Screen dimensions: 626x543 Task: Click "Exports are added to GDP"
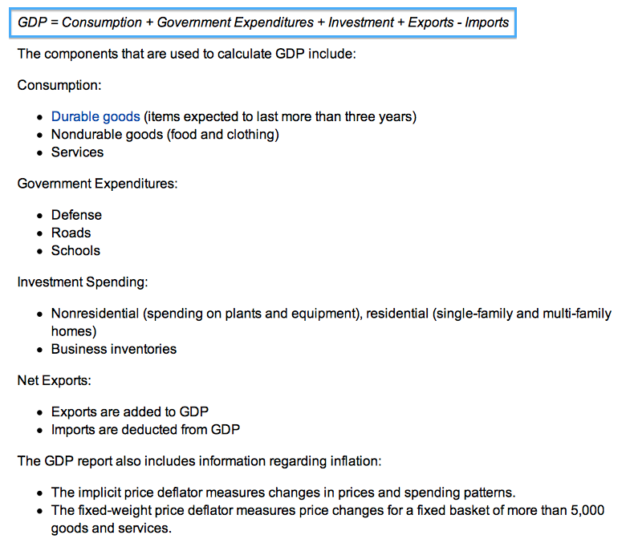point(130,411)
